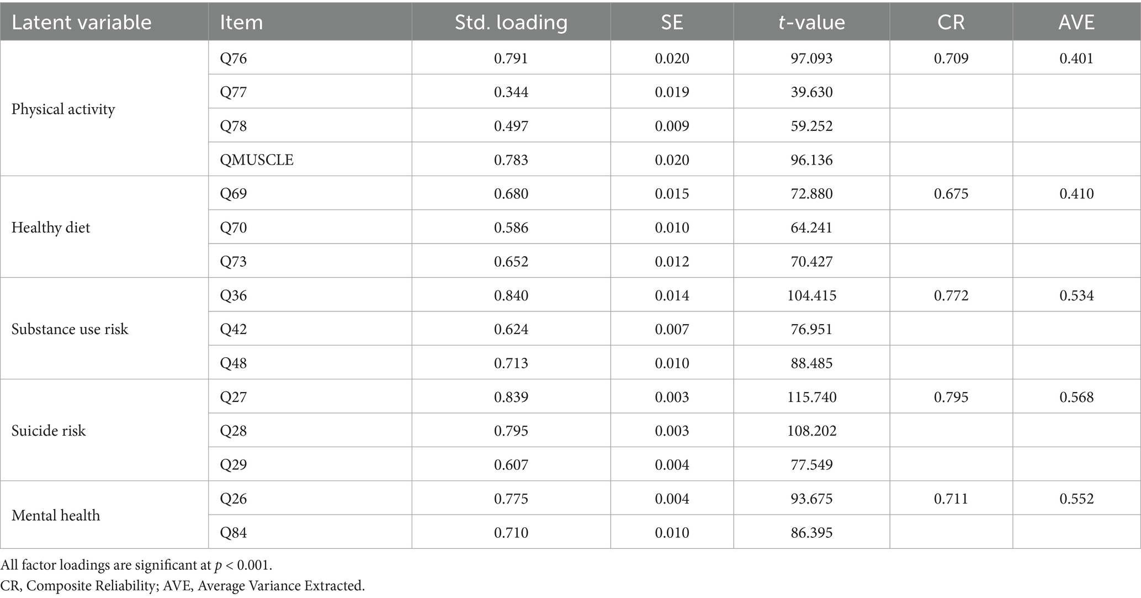This screenshot has width=1141, height=598.
Task: Click the AVE value 0.568
Action: pyautogui.click(x=1076, y=397)
